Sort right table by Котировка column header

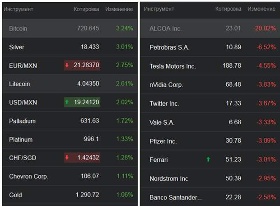(x=228, y=9)
